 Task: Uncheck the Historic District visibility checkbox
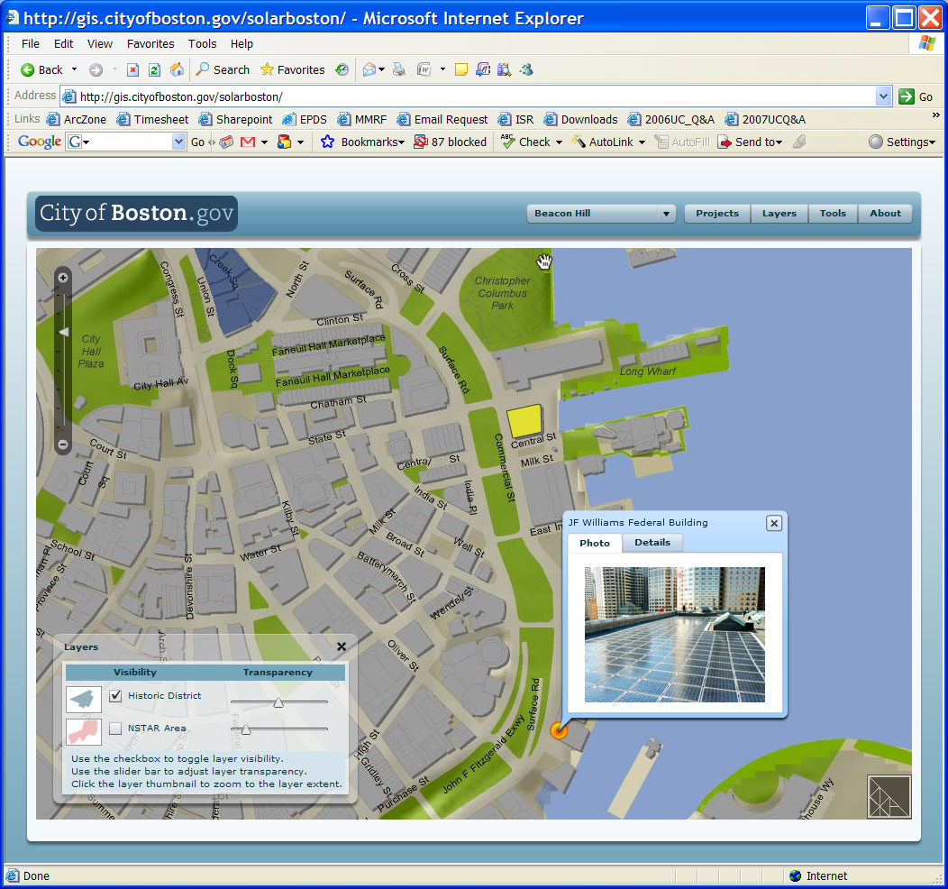point(115,696)
